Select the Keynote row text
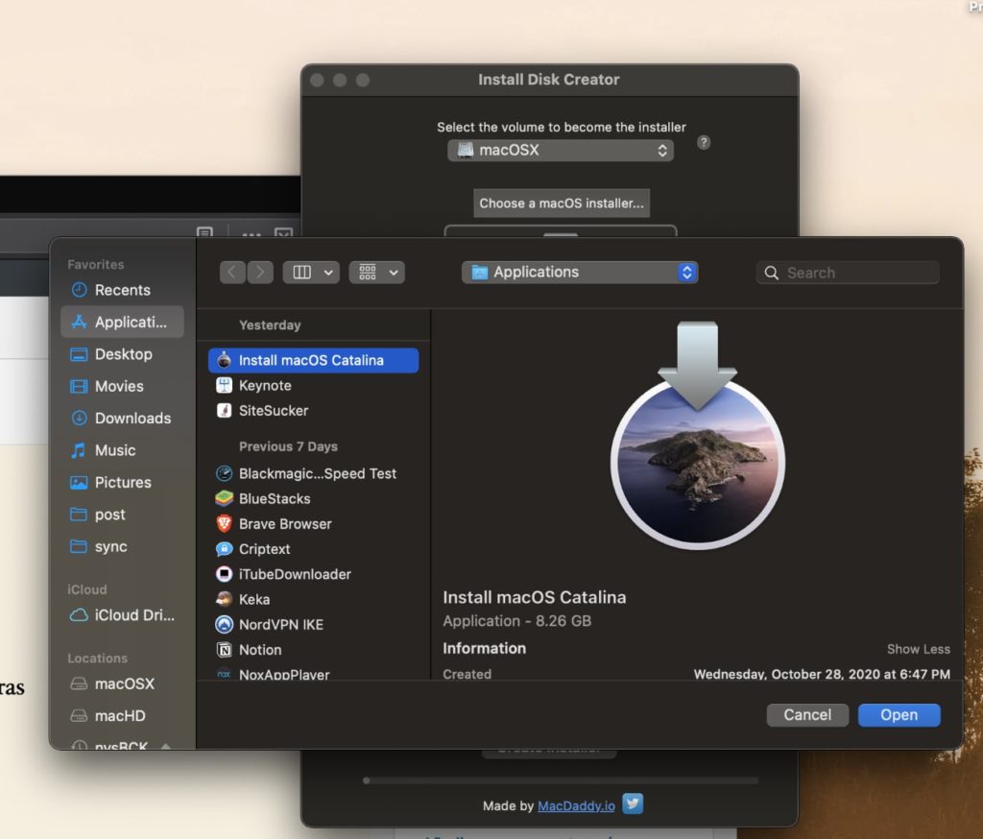 pyautogui.click(x=265, y=386)
